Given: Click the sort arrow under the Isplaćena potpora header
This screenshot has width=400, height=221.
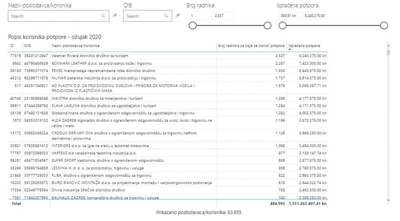Looking at the screenshot, I should point(290,49).
